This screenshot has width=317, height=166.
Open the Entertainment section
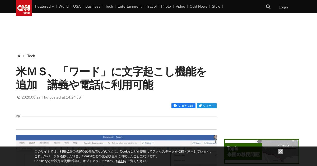click(129, 6)
